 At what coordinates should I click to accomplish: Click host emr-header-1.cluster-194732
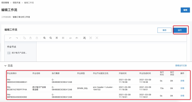pyautogui.click(x=103, y=88)
